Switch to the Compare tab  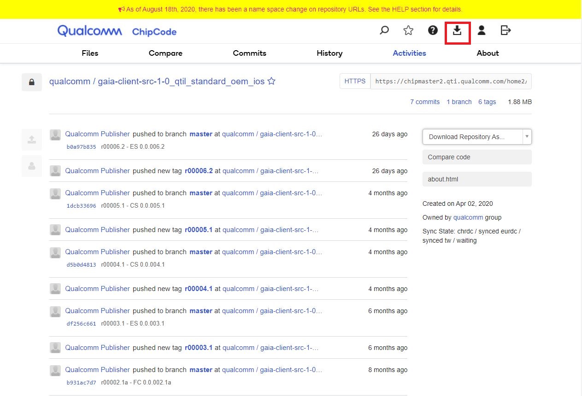(x=165, y=53)
